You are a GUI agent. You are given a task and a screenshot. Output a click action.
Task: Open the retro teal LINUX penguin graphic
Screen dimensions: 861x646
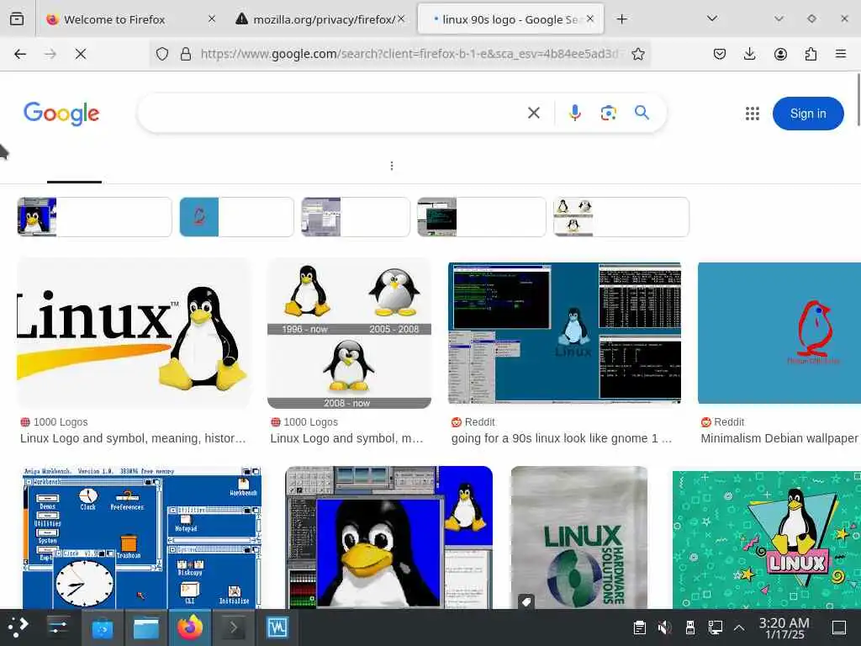(x=767, y=539)
